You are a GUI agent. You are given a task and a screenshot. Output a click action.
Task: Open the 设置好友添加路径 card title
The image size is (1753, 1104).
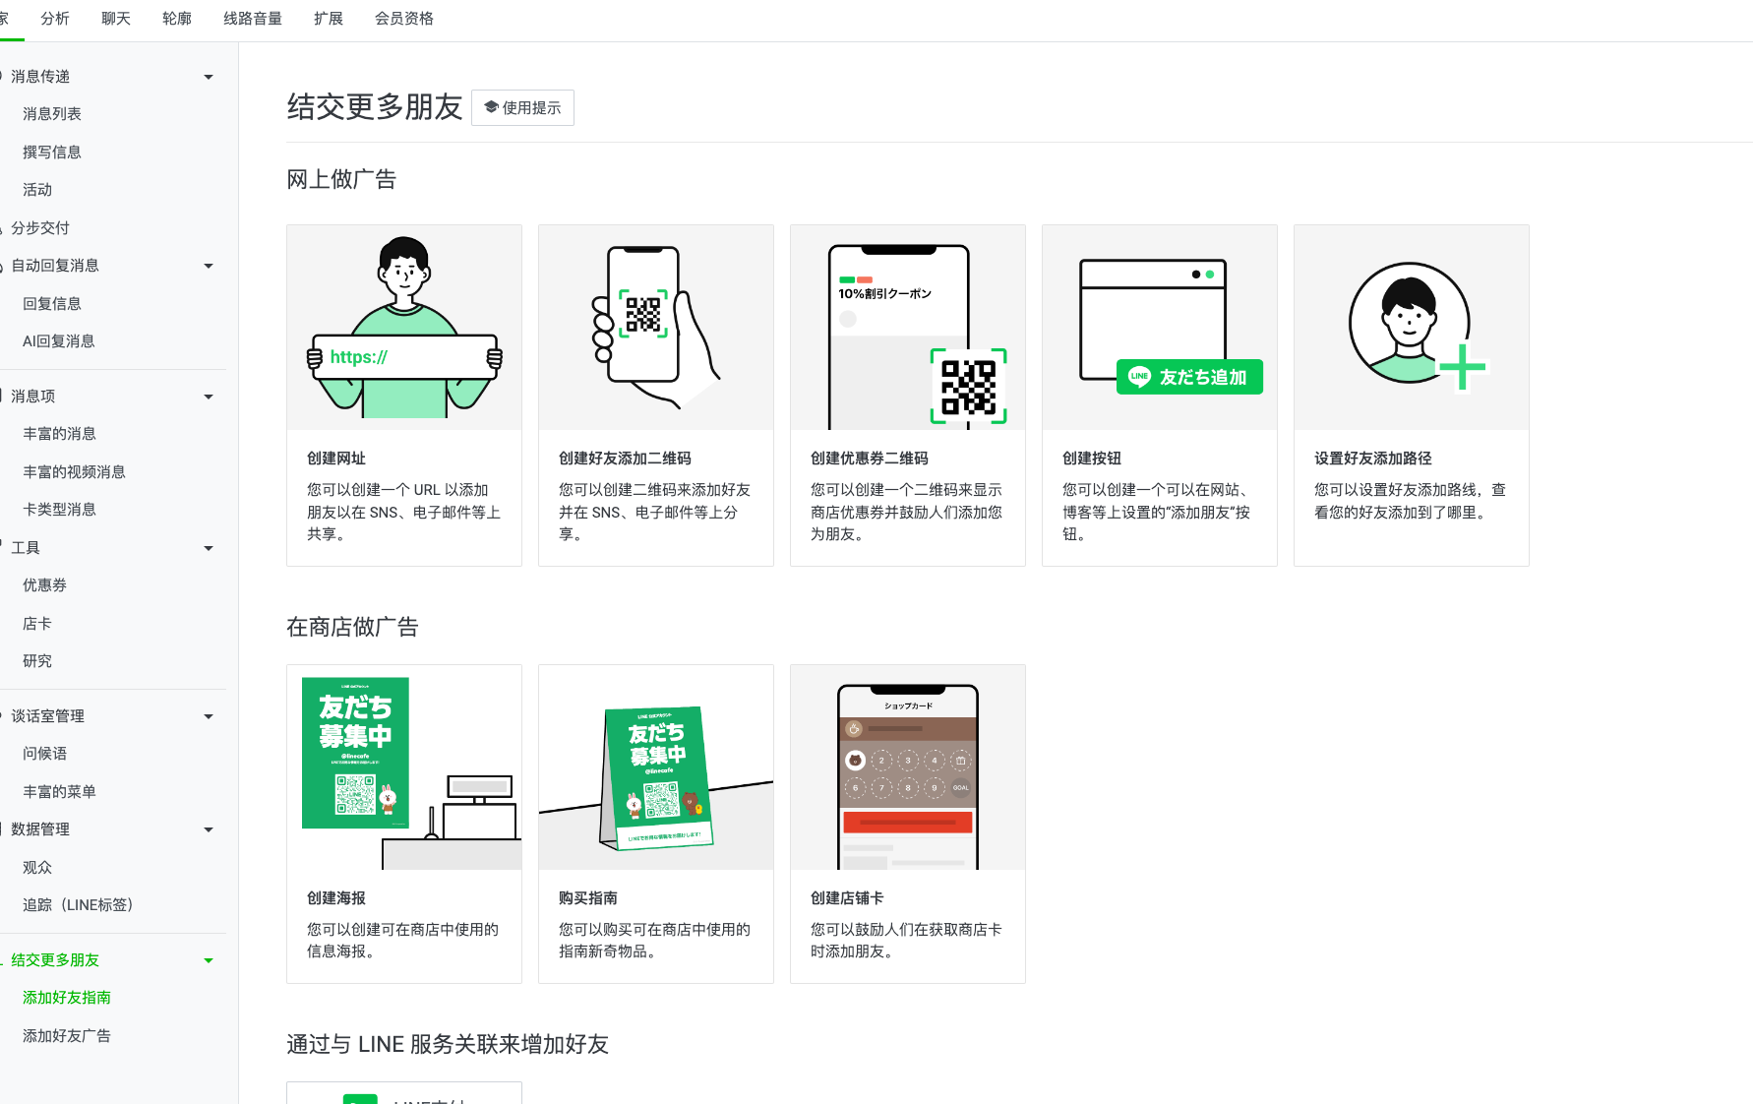point(1373,459)
